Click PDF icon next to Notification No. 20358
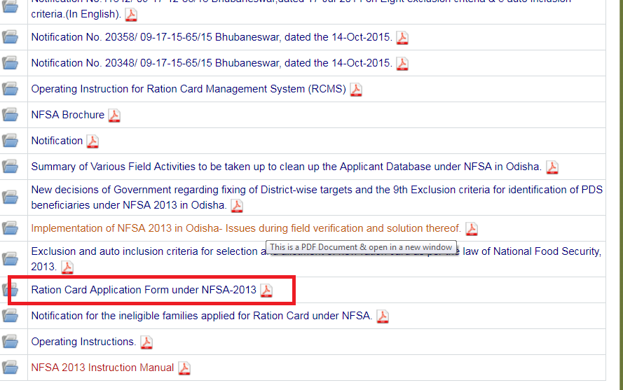Image resolution: width=623 pixels, height=390 pixels. [402, 38]
